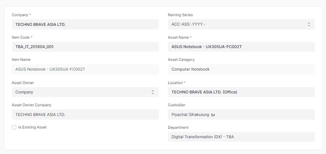Open the Naming Series ACC-ASS-.YYYY.- dropdown
This screenshot has width=326, height=154.
[x=241, y=24]
